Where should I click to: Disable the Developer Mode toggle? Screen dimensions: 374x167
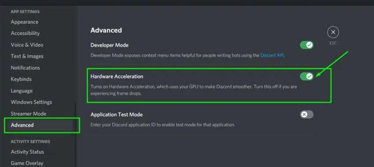click(x=307, y=45)
